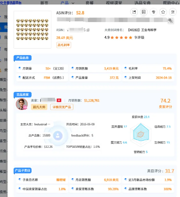Click the seller avatar photo
Screen dimensions: 180x197
22,104
